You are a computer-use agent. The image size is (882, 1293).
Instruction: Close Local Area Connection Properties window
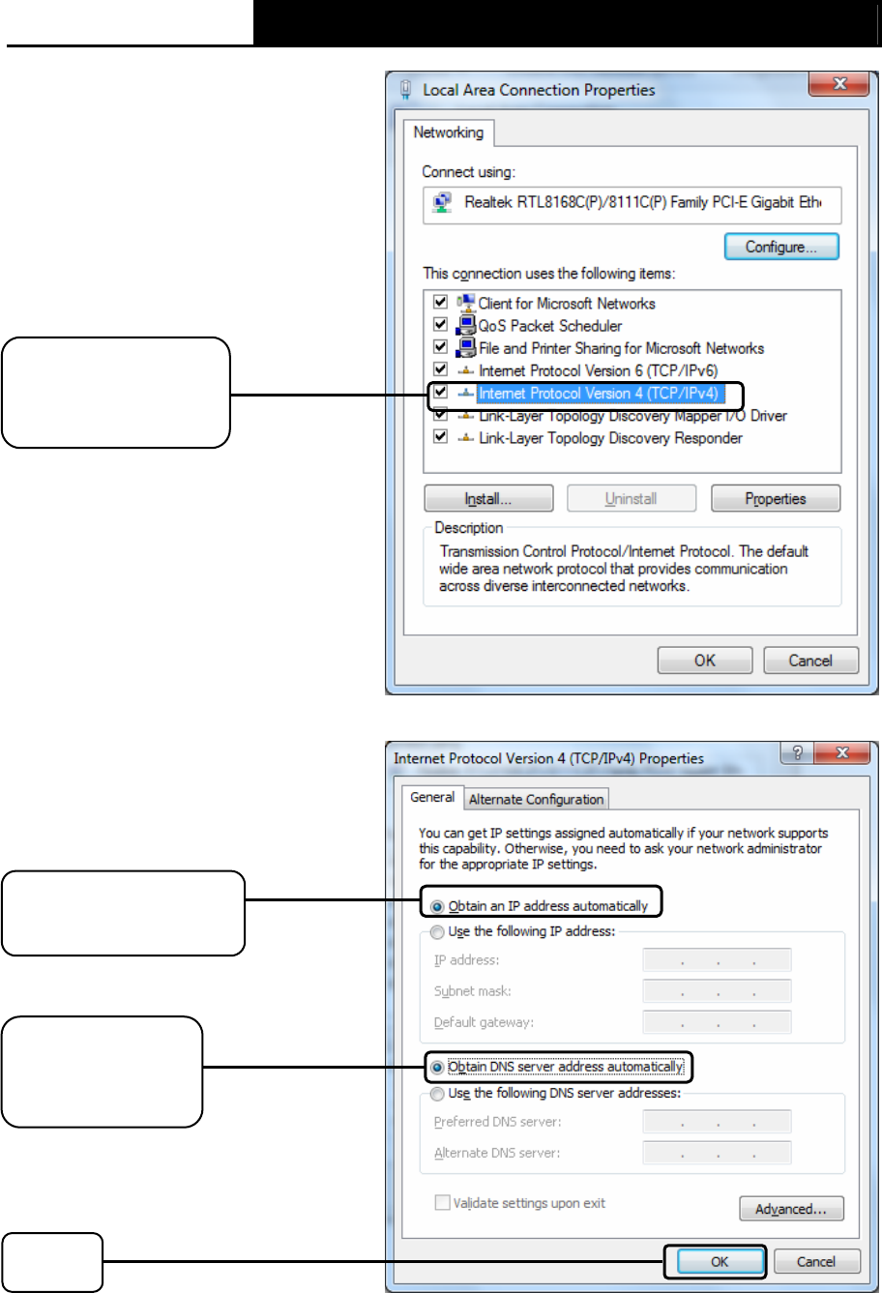[839, 85]
